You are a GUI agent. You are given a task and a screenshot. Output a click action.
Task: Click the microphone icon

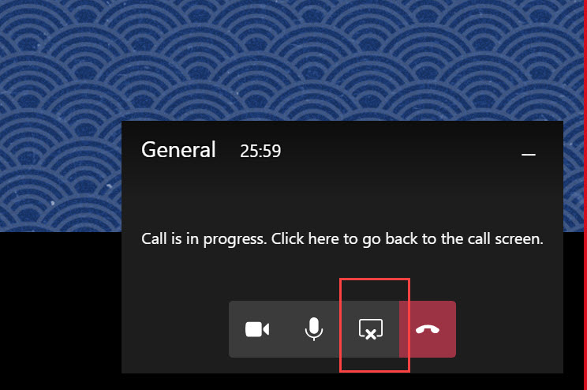point(314,329)
